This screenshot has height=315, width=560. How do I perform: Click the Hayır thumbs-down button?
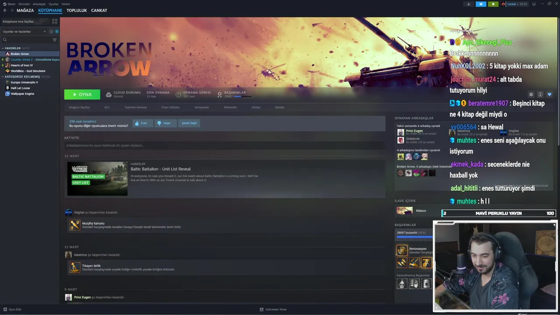(165, 123)
